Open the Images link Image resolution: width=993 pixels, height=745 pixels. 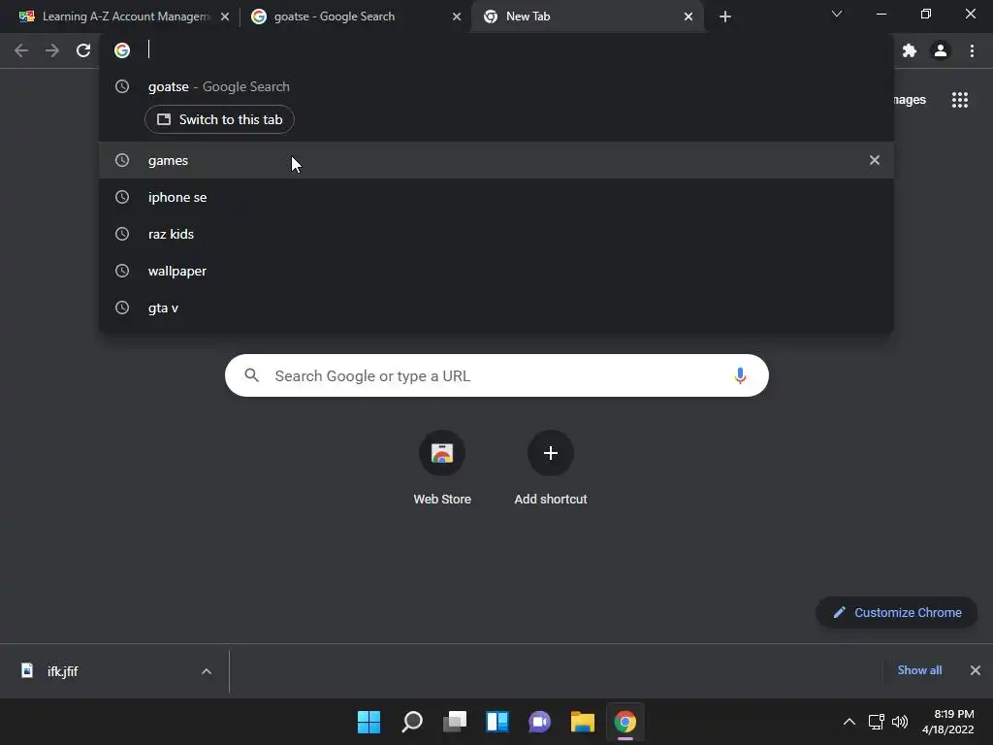coord(910,100)
